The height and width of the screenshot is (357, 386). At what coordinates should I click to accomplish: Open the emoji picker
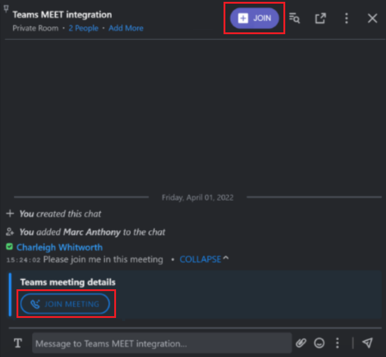pyautogui.click(x=319, y=343)
